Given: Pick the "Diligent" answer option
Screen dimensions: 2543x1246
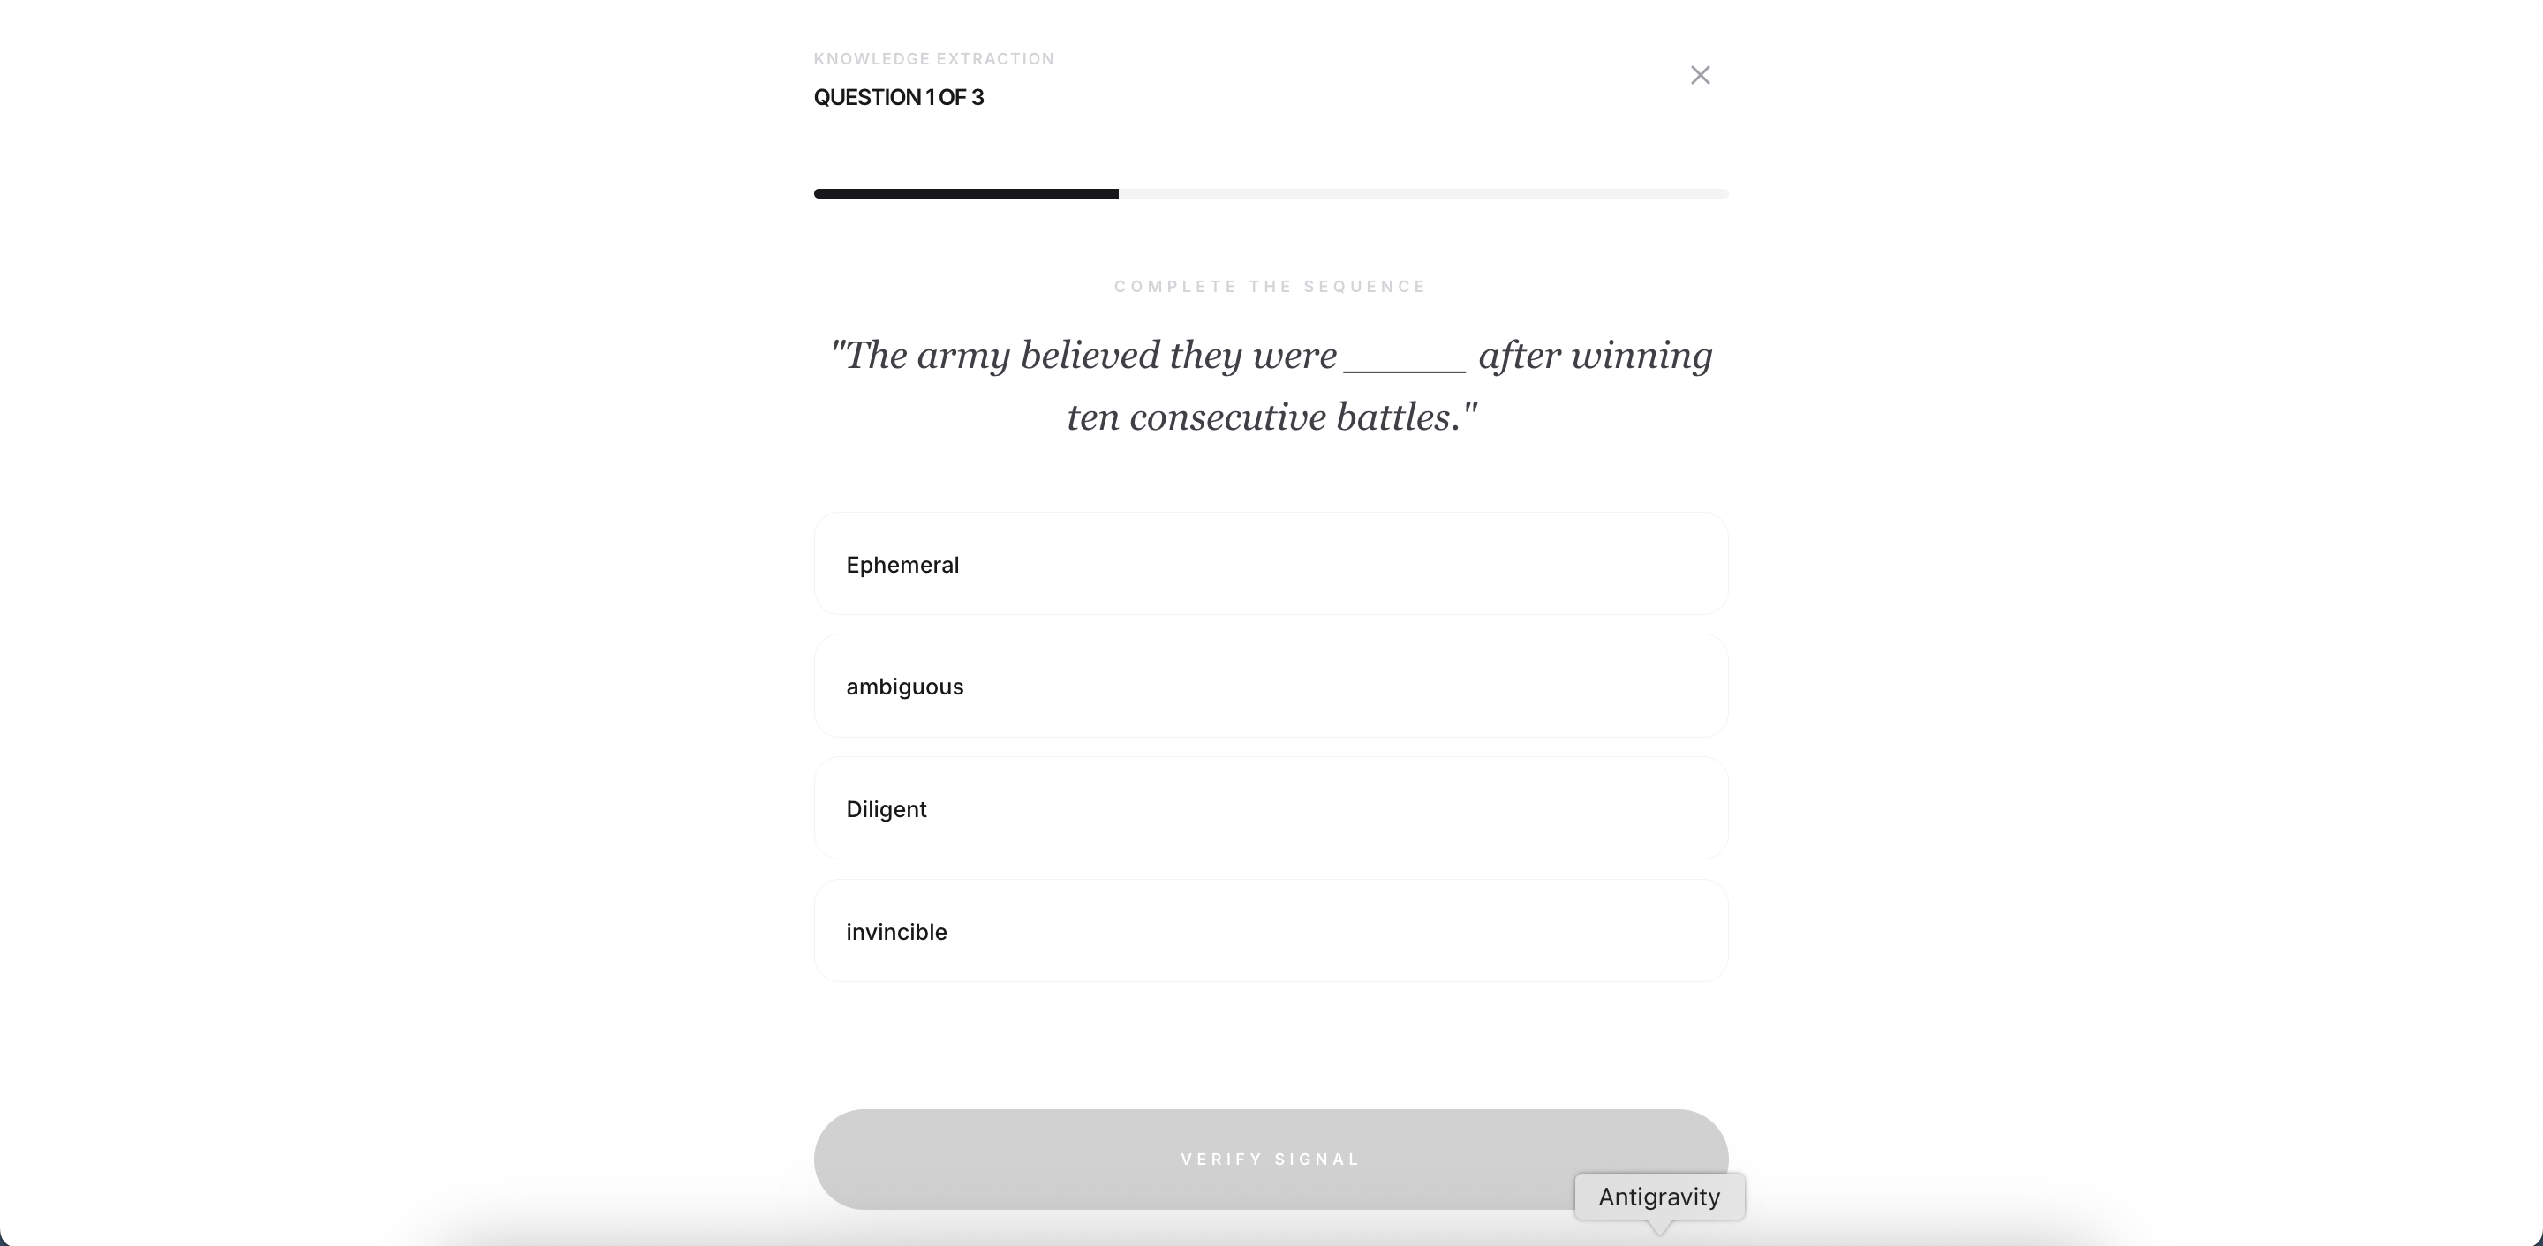Looking at the screenshot, I should [x=1270, y=809].
